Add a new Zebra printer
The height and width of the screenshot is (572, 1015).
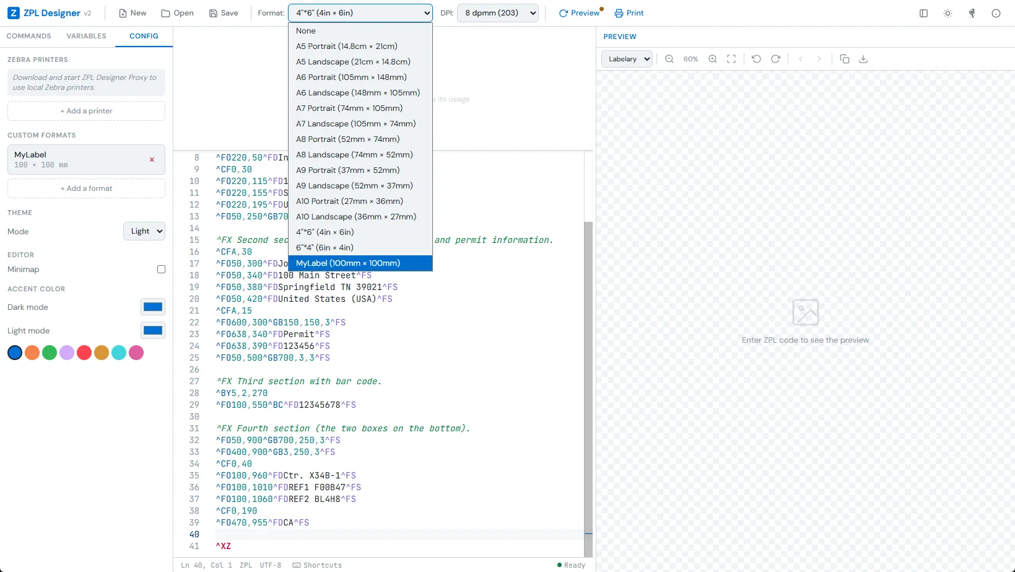tap(86, 111)
